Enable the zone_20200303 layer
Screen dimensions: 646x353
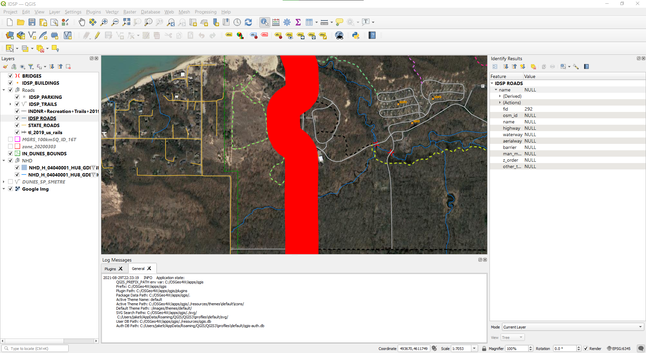pyautogui.click(x=10, y=146)
